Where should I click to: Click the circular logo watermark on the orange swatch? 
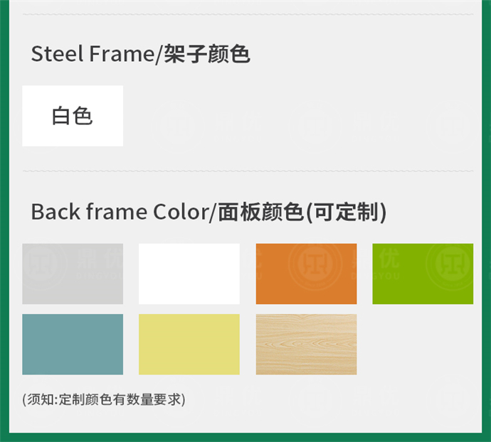[x=315, y=264]
